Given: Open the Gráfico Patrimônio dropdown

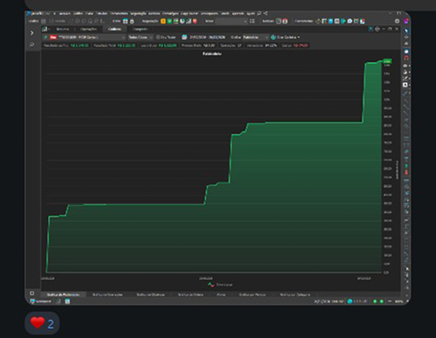Looking at the screenshot, I should (255, 37).
